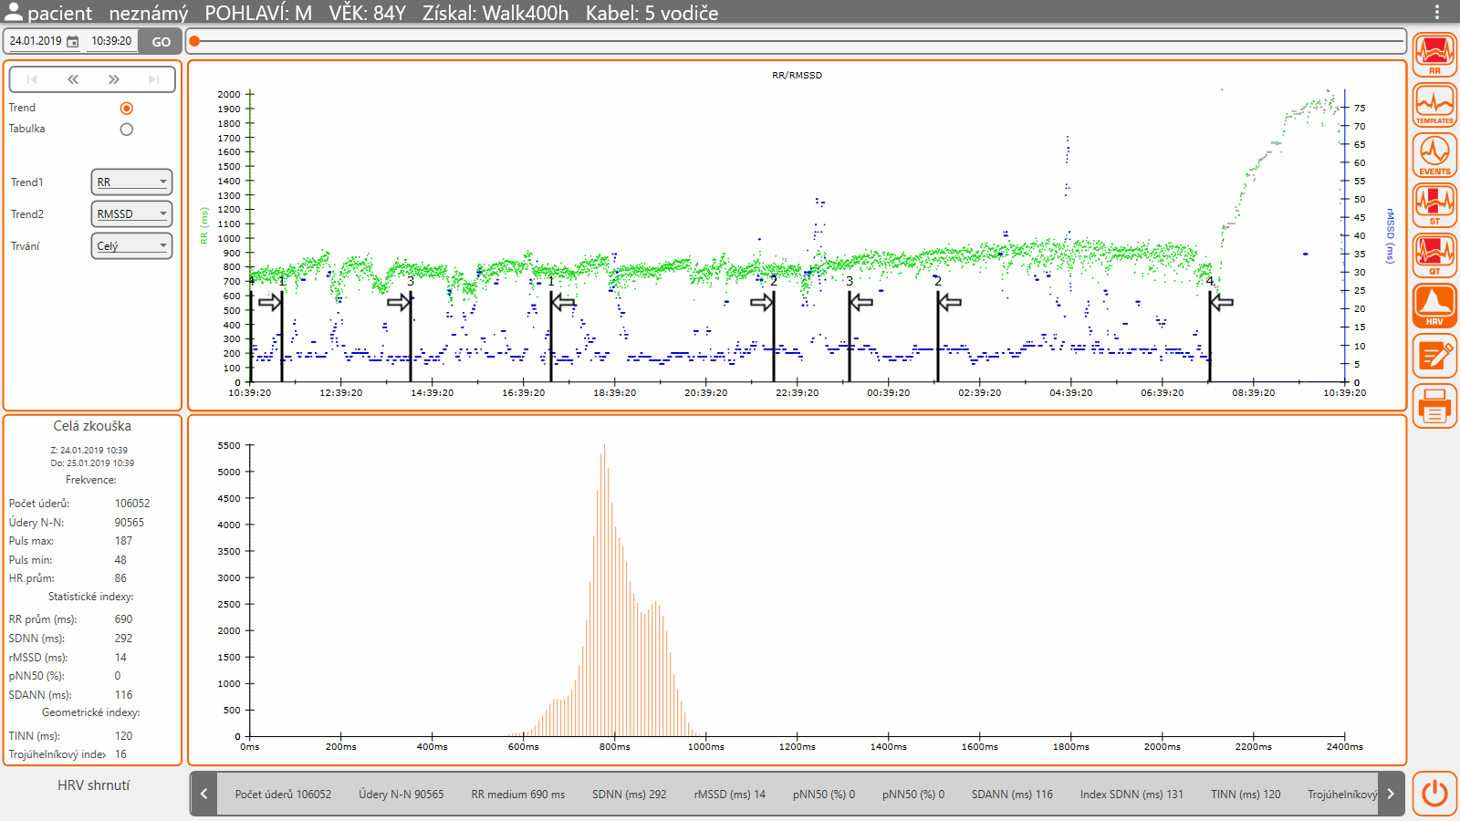Viewport: 1460px width, 821px height.
Task: Click the left arrow marker near 07:39
Action: click(1222, 302)
